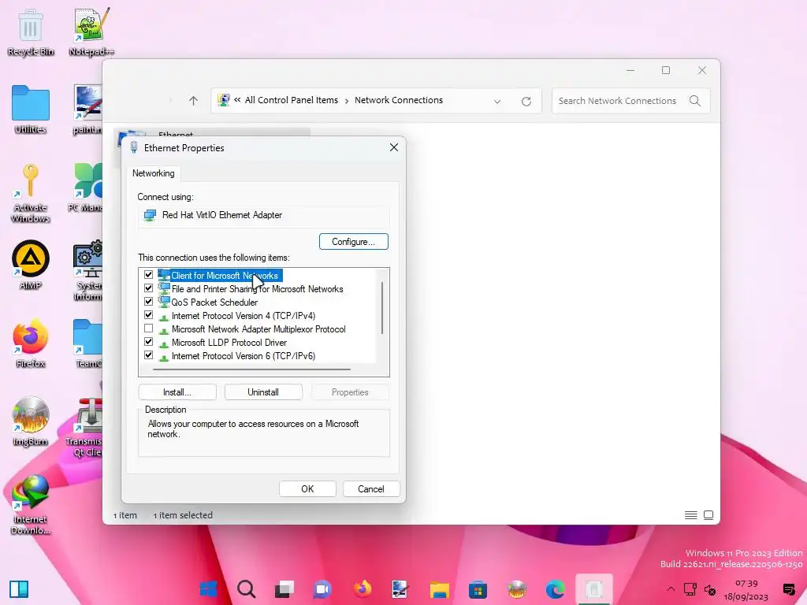807x605 pixels.
Task: Click the vertical scrollbar in items list
Action: pos(382,308)
